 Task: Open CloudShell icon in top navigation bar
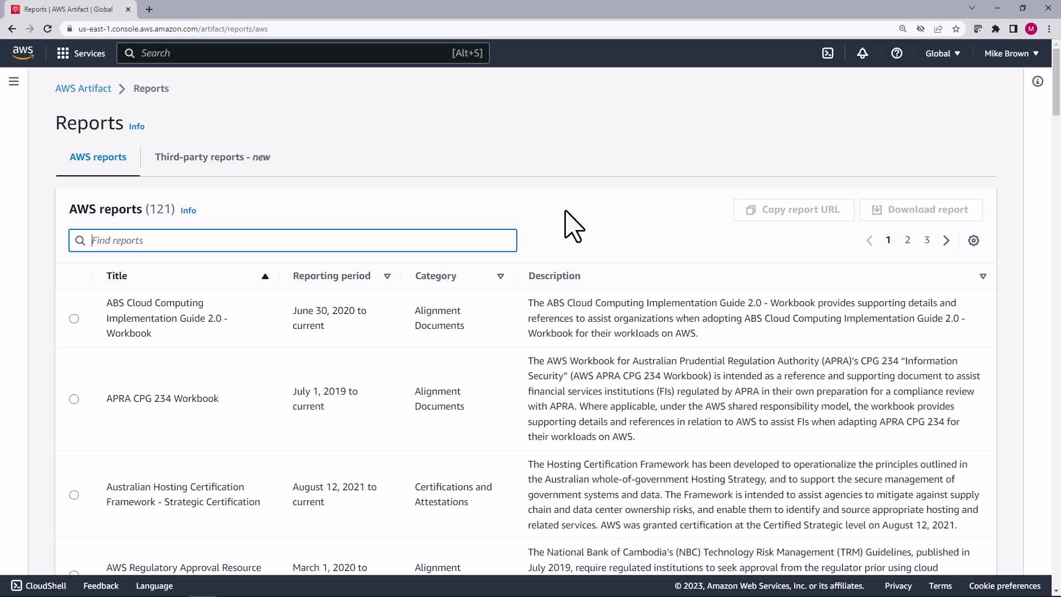[827, 53]
